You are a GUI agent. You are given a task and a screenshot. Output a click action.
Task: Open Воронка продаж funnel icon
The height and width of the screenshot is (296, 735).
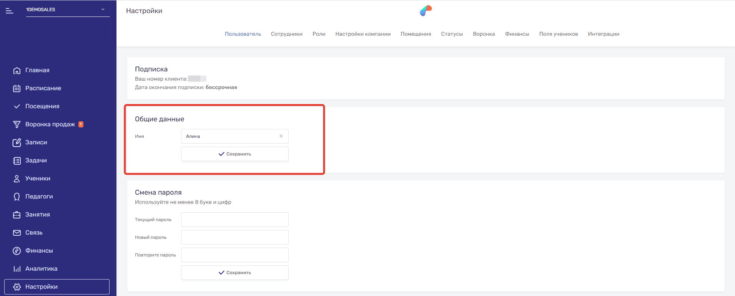[x=17, y=124]
